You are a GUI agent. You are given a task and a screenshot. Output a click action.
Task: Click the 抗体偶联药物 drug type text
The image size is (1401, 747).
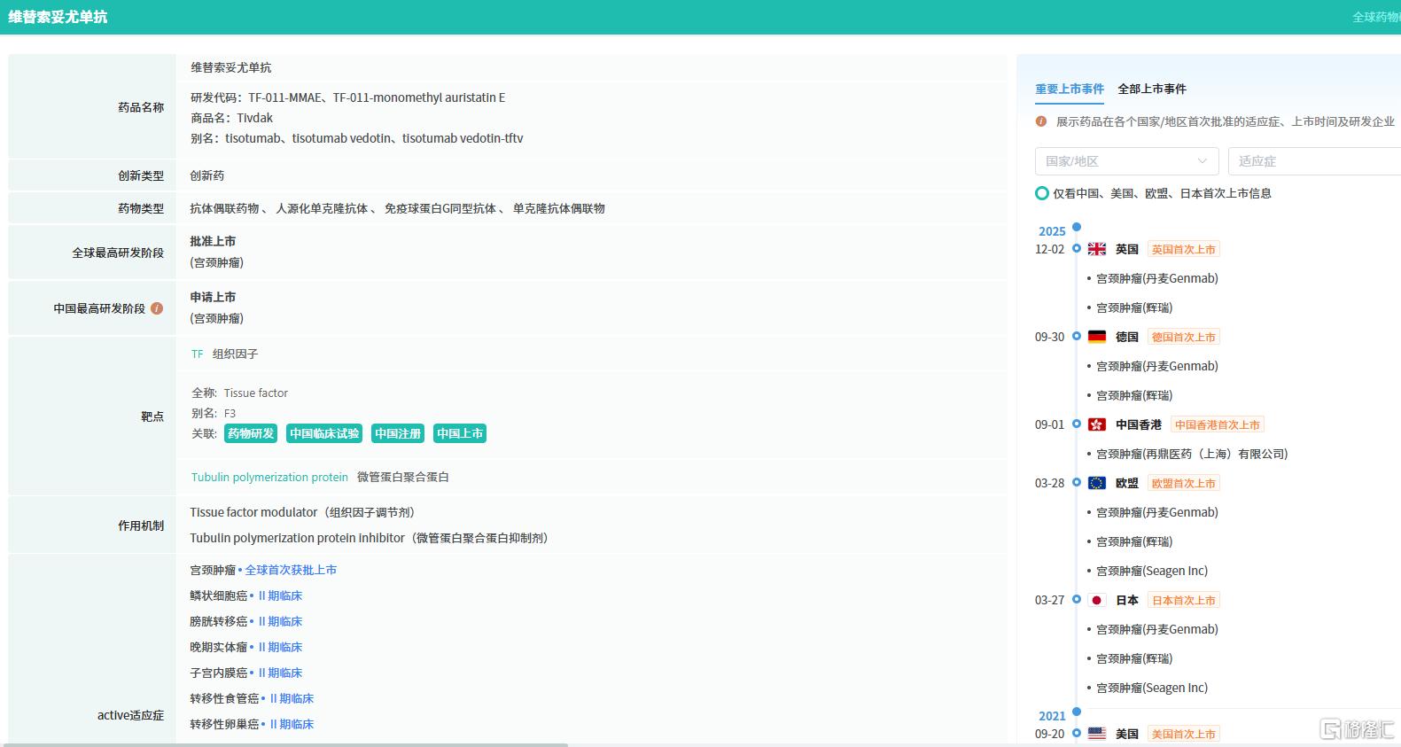tap(224, 208)
